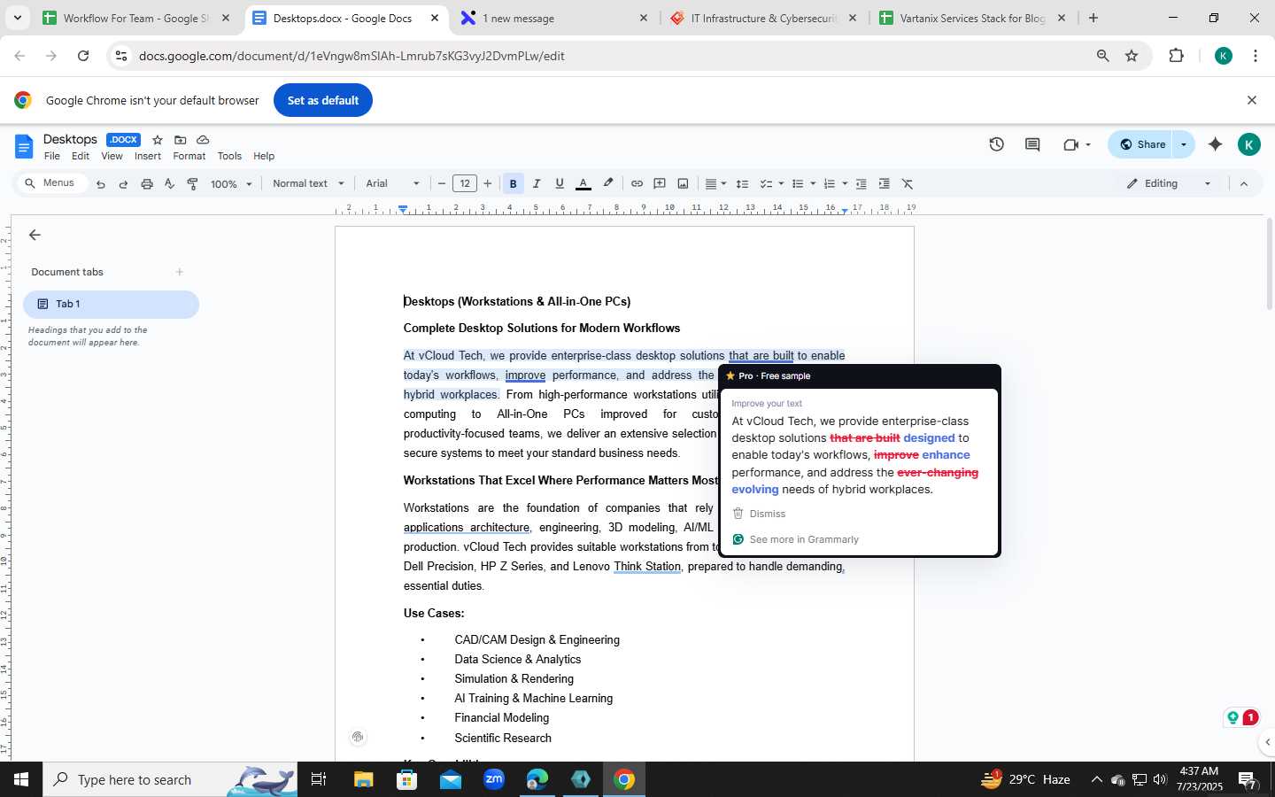Toggle Italic formatting
The image size is (1275, 797).
click(537, 184)
